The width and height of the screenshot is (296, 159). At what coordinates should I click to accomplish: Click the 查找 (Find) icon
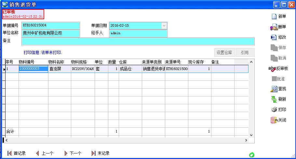pos(274,89)
